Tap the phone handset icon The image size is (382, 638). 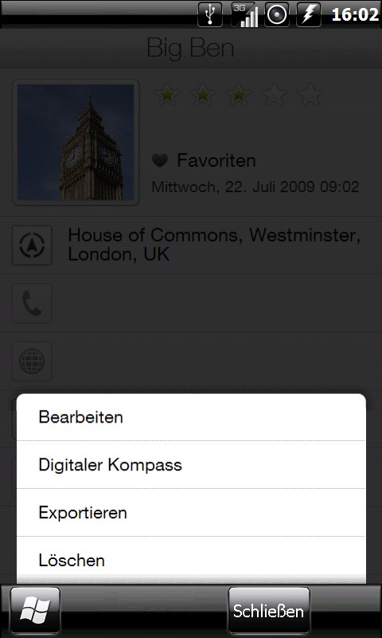pyautogui.click(x=32, y=303)
